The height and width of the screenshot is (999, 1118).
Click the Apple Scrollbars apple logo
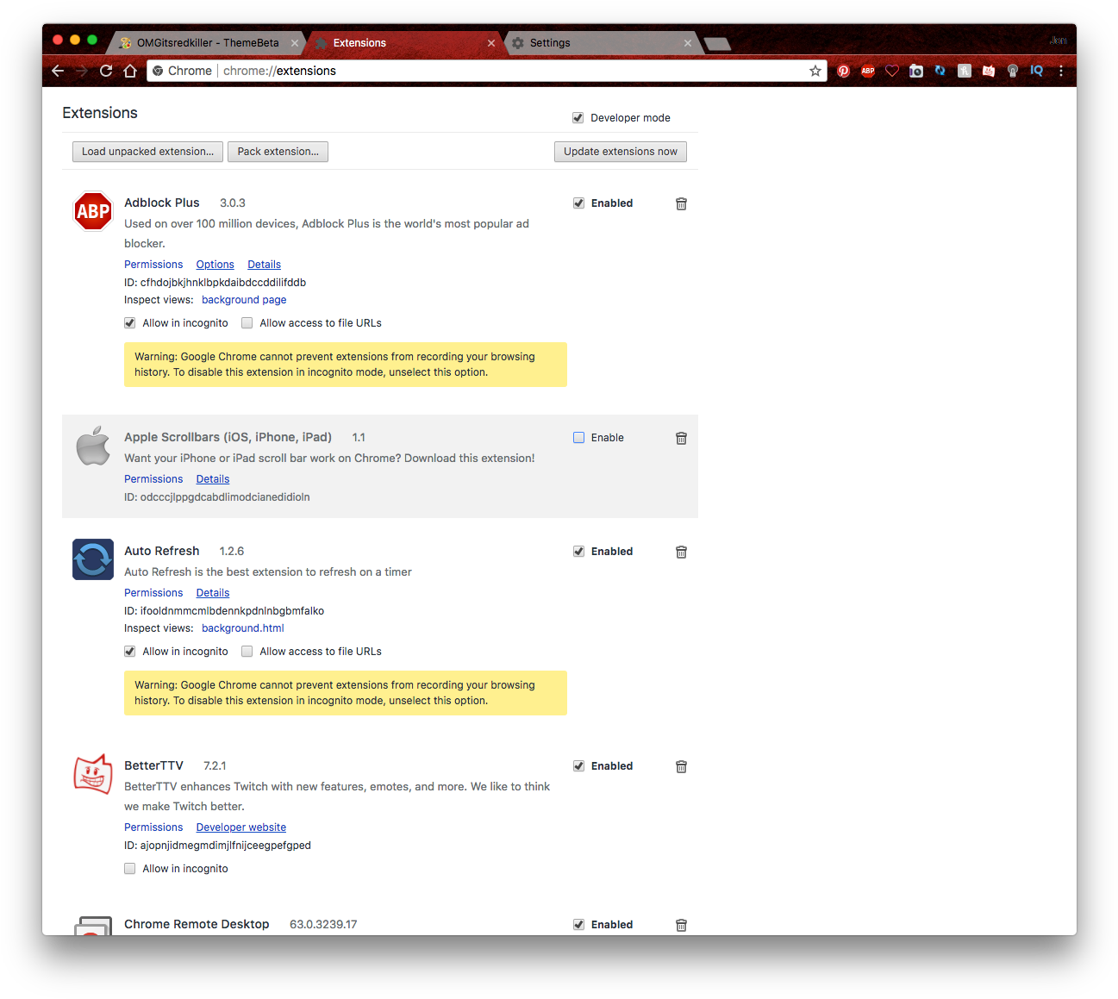pos(93,446)
